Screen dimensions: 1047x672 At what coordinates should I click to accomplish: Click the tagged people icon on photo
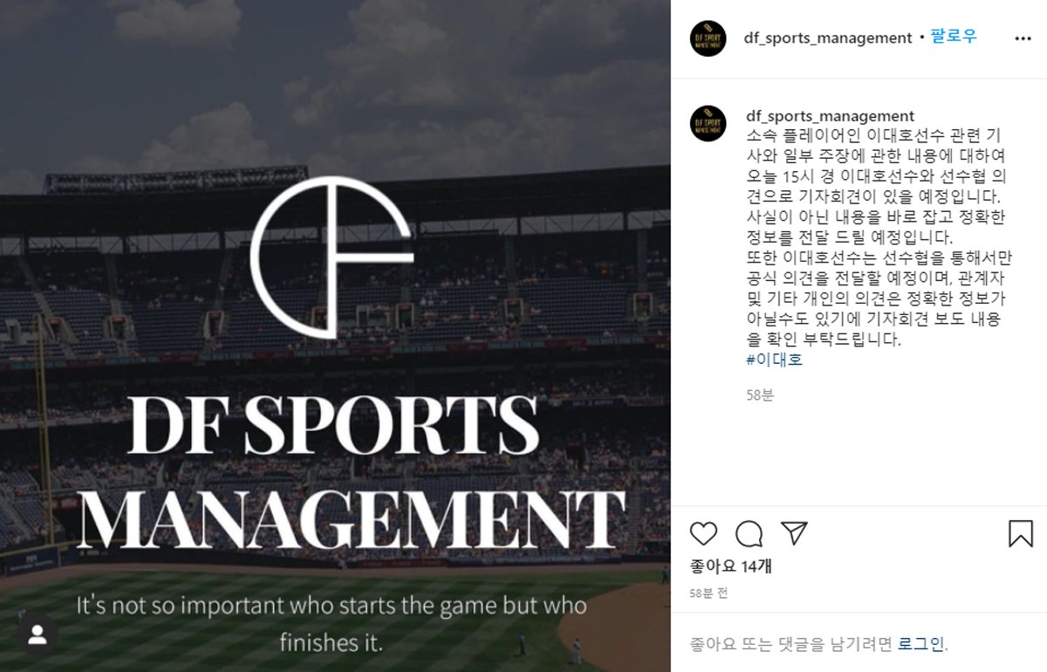pos(38,636)
